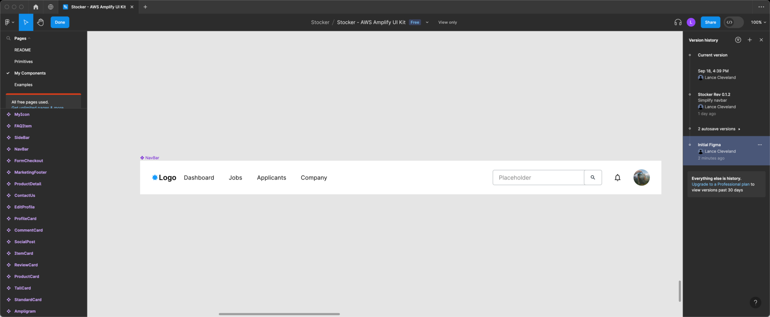Screen dimensions: 770x317
Task: Open user avatar L in toolbar
Action: point(691,22)
